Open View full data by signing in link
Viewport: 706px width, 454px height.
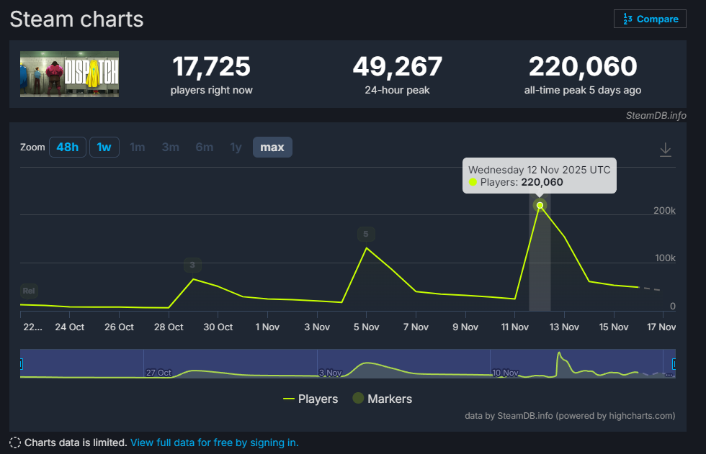pos(215,442)
